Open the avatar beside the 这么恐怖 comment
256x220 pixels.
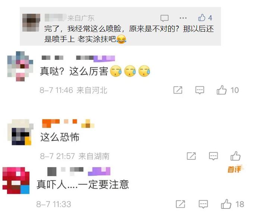pos(20,132)
